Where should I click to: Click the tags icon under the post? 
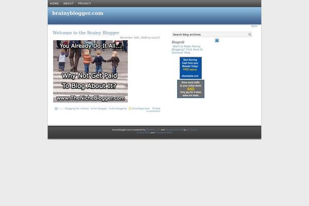click(x=56, y=109)
